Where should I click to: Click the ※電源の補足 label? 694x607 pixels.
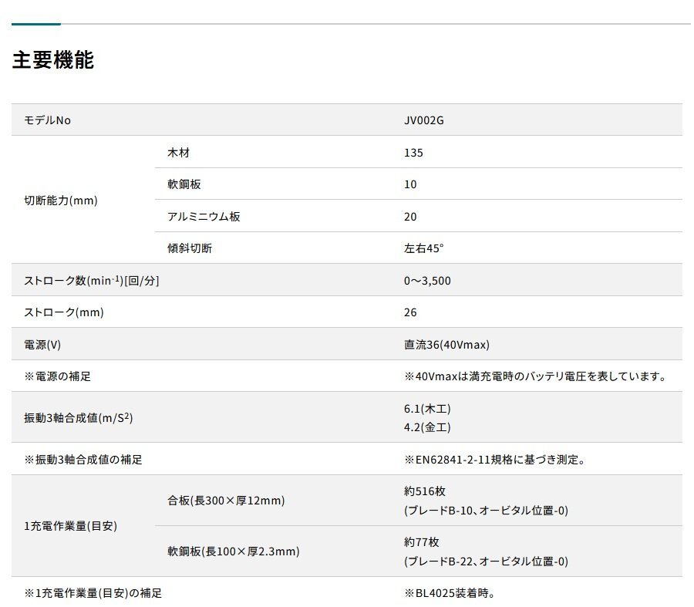tap(58, 376)
